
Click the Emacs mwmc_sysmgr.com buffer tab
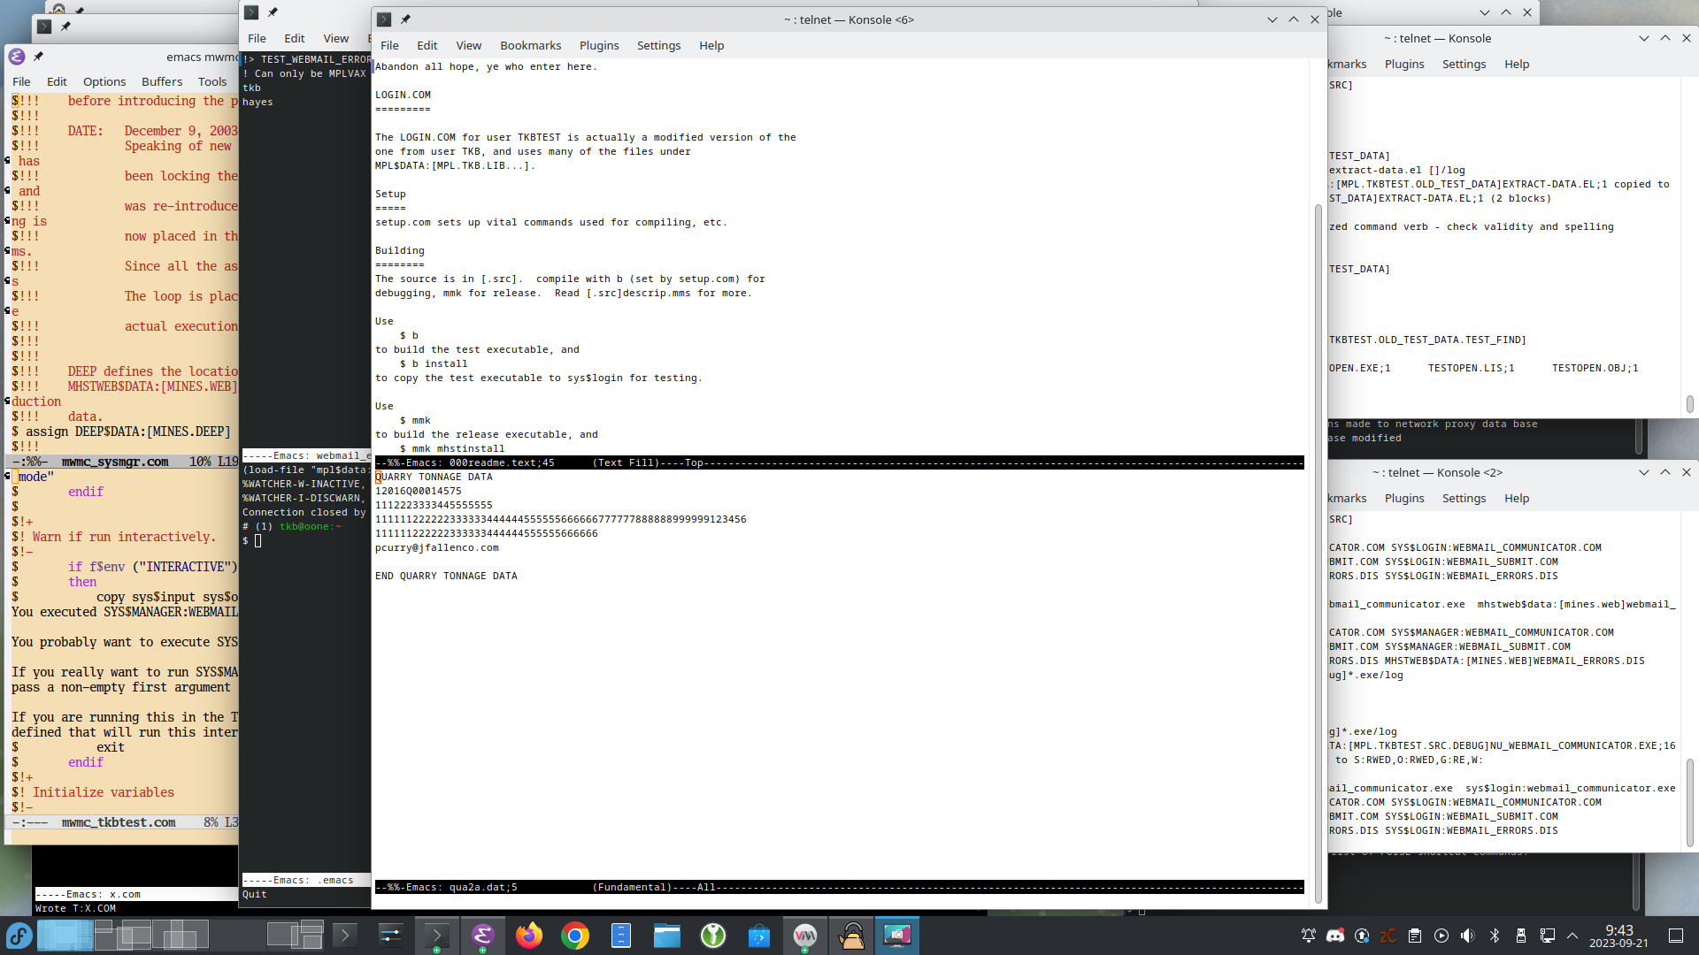[117, 461]
